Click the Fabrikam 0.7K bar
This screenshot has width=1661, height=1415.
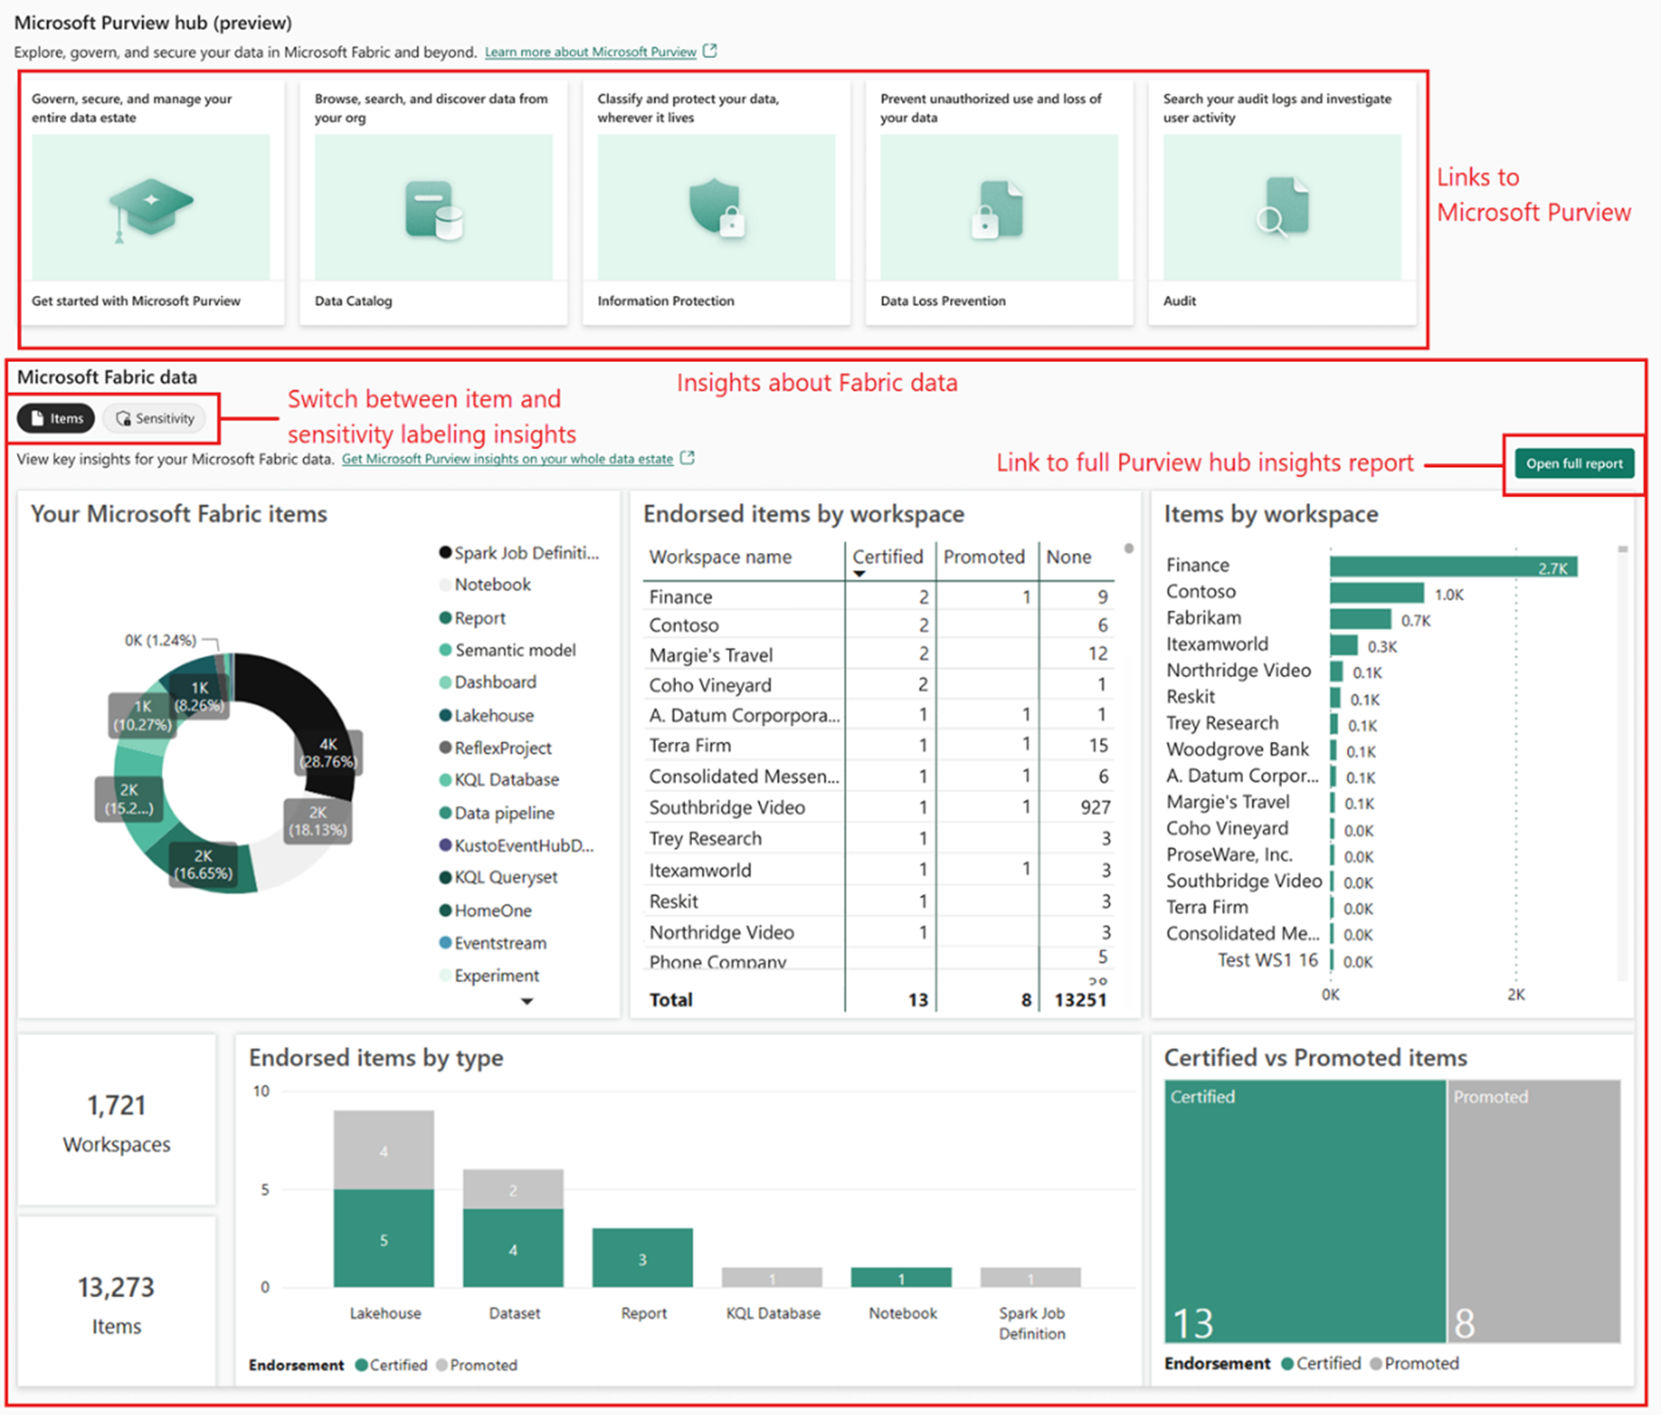1360,620
